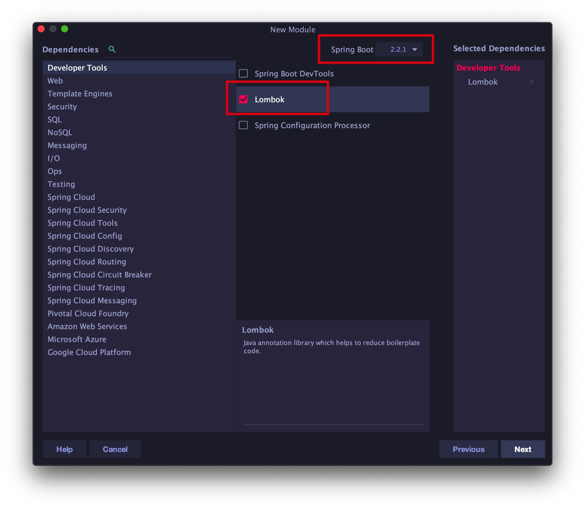Click the red close window button
Image resolution: width=585 pixels, height=509 pixels.
41,29
